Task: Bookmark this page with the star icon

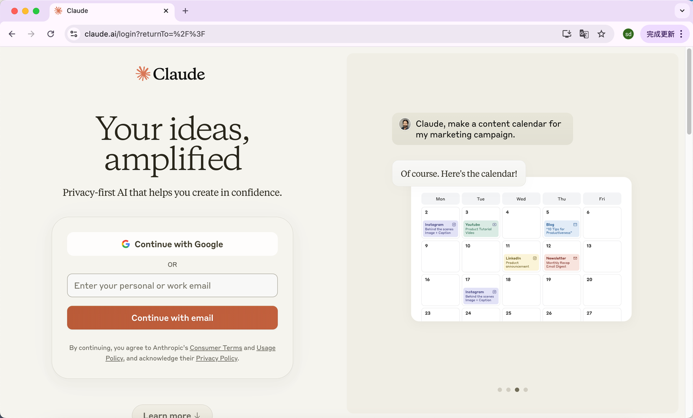Action: click(x=602, y=34)
